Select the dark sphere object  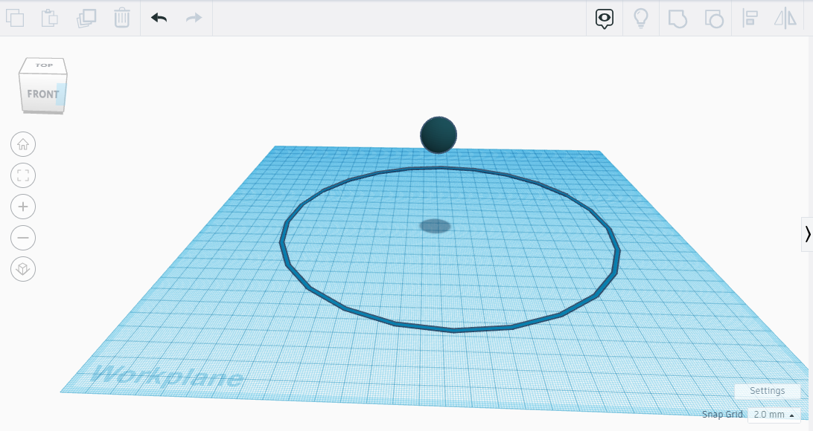(x=439, y=135)
